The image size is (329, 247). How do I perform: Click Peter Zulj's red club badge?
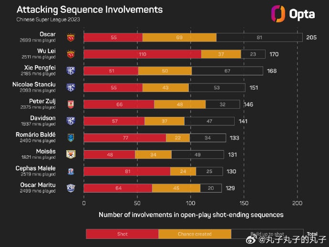pyautogui.click(x=71, y=104)
